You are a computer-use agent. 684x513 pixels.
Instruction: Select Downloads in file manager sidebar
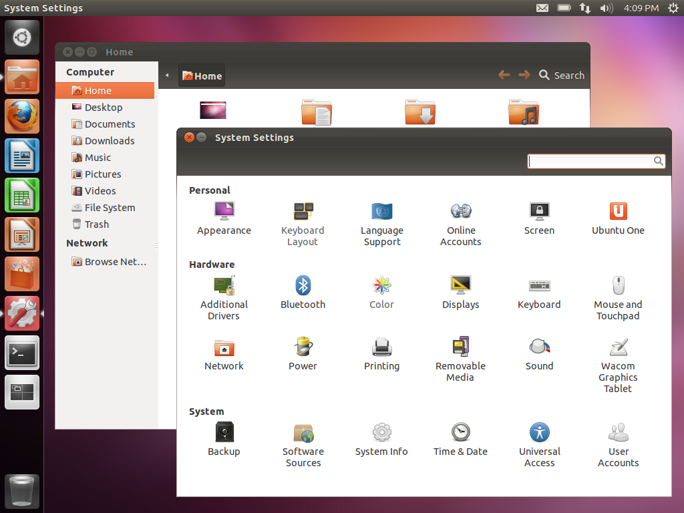105,141
